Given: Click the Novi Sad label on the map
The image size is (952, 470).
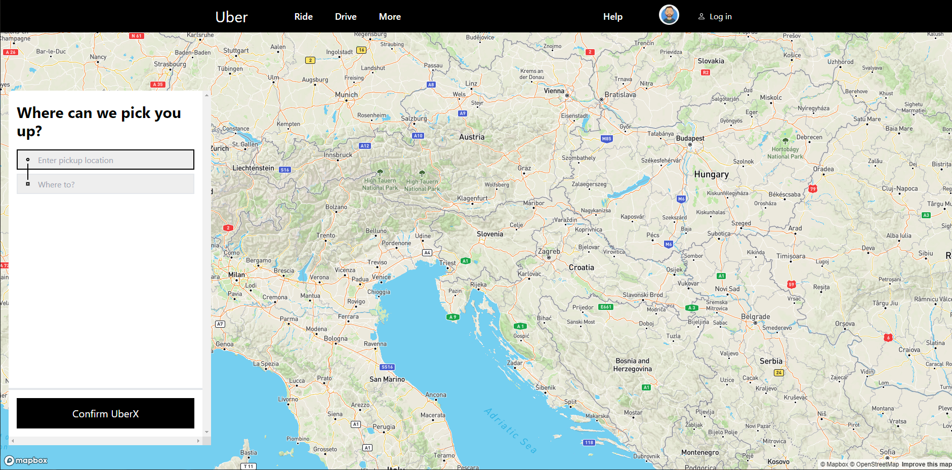Looking at the screenshot, I should coord(727,289).
